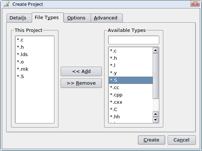This screenshot has width=202, height=151.
Task: Click the Available Types filter text field
Action: tap(134, 40)
